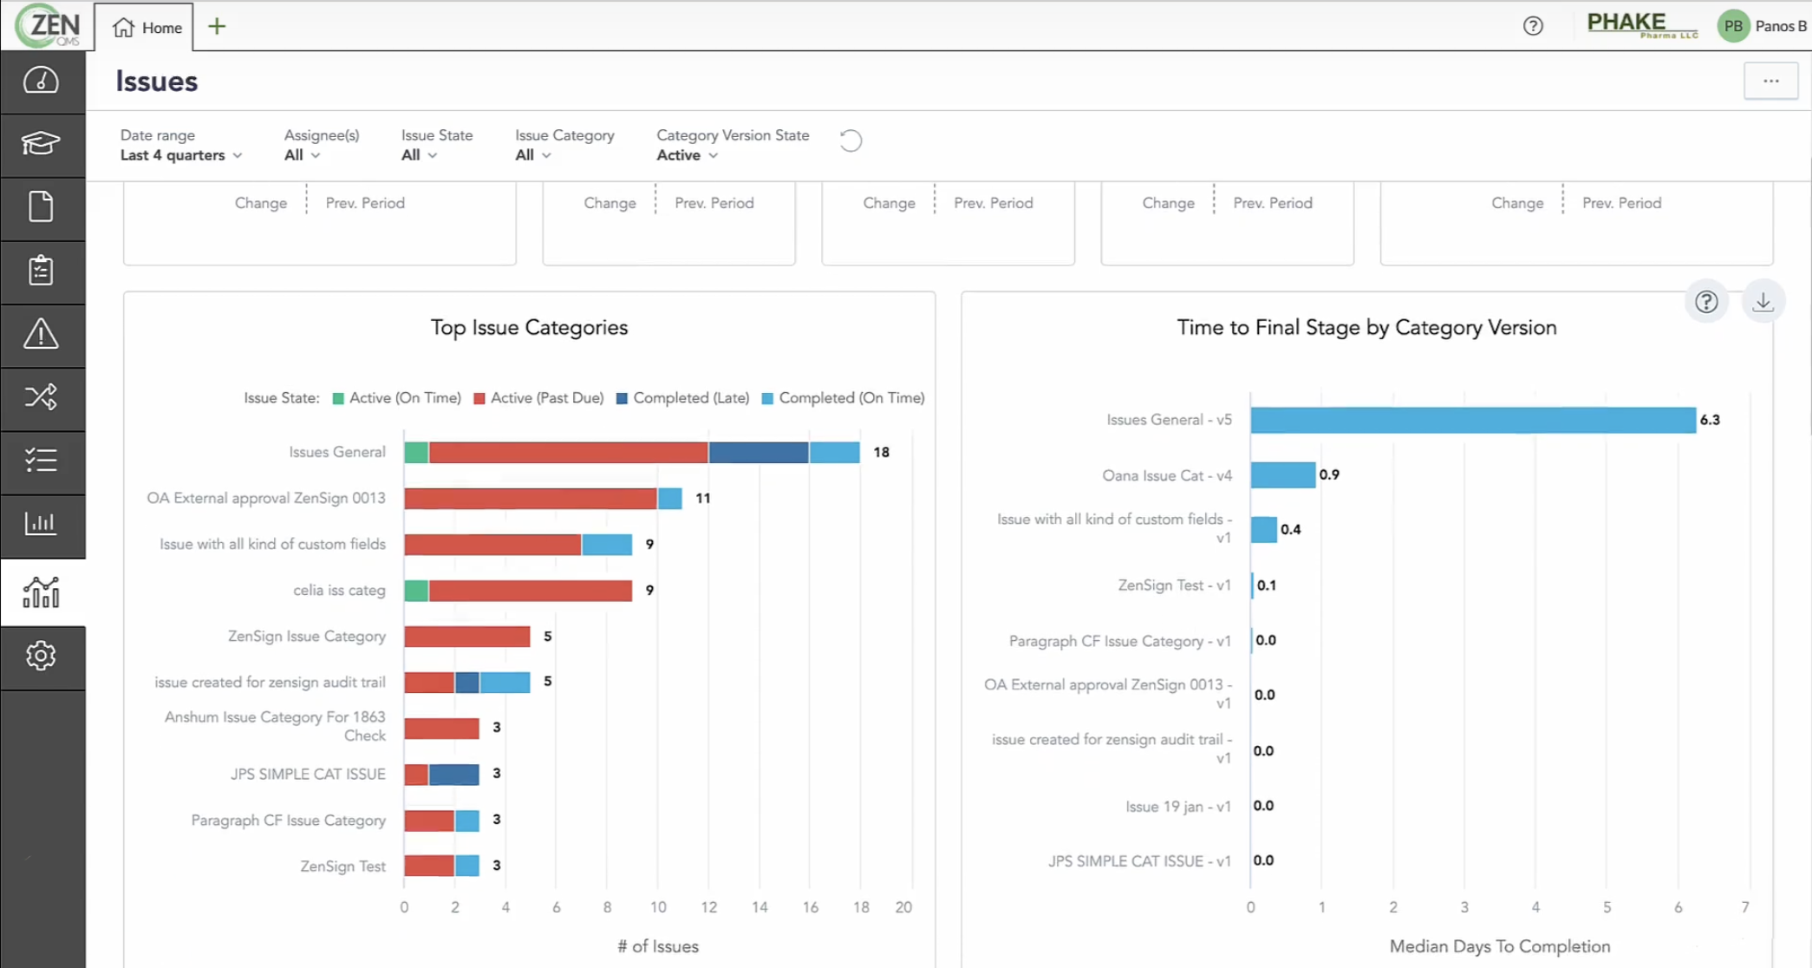Image resolution: width=1812 pixels, height=968 pixels.
Task: Toggle the Completed (Late) legend item
Action: click(x=683, y=397)
